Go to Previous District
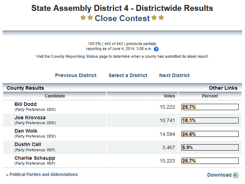 click(76, 75)
